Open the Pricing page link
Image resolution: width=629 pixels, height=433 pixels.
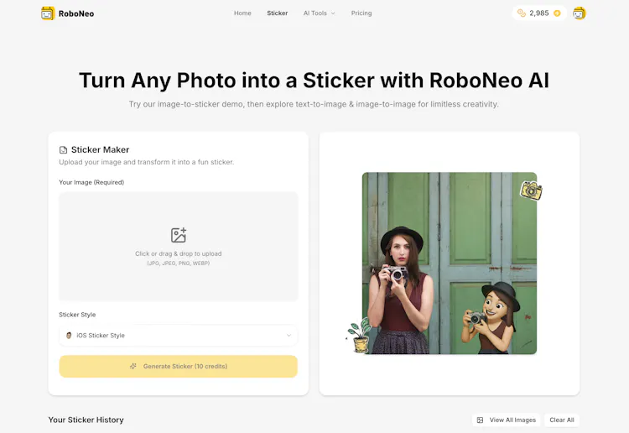(x=361, y=13)
